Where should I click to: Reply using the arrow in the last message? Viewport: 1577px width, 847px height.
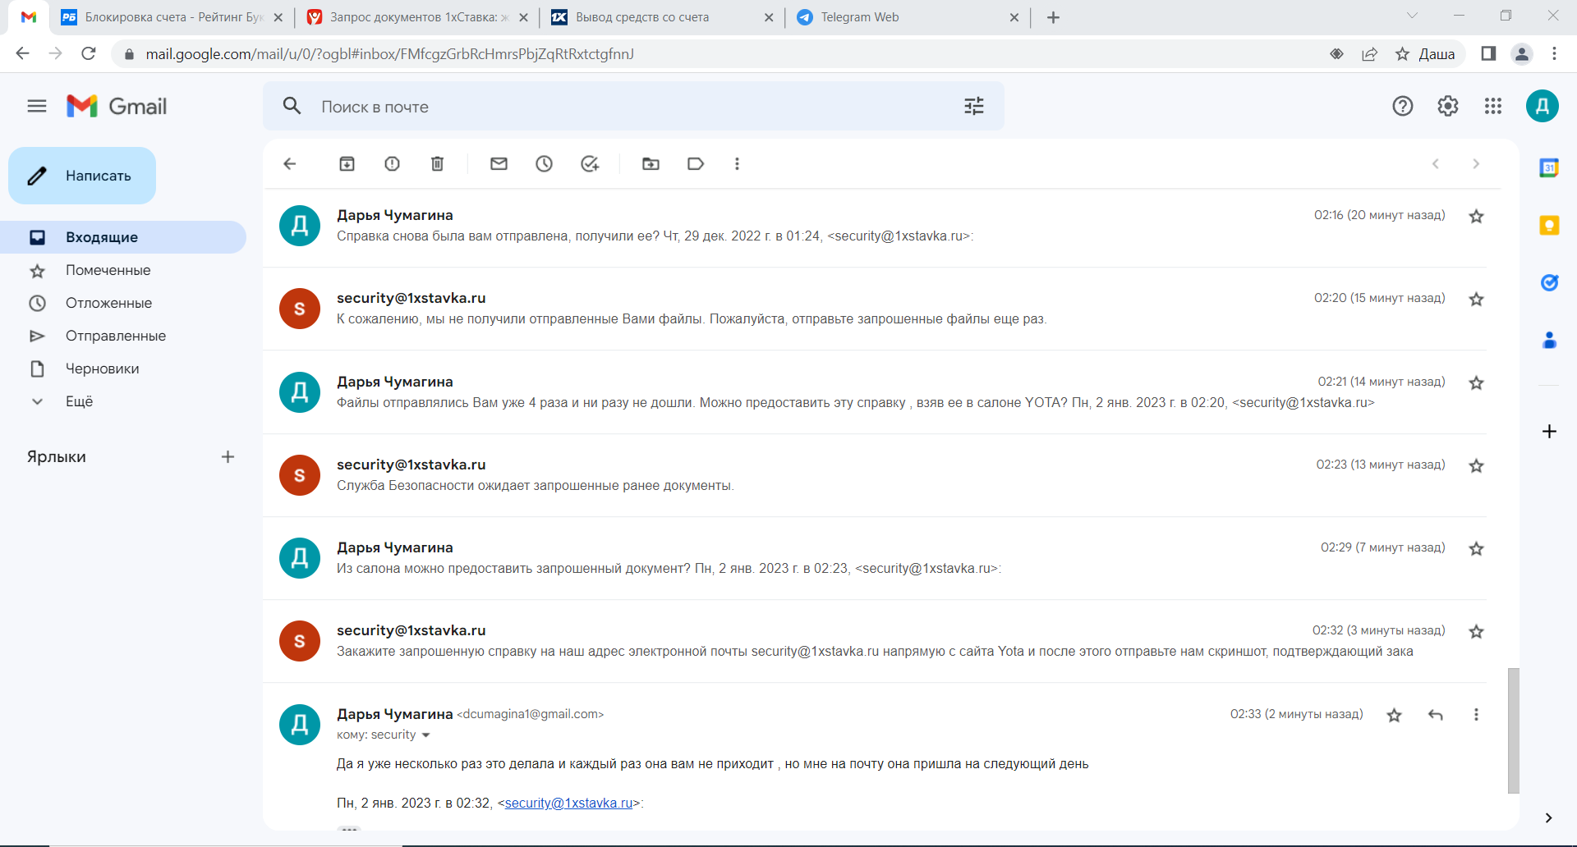click(x=1435, y=715)
